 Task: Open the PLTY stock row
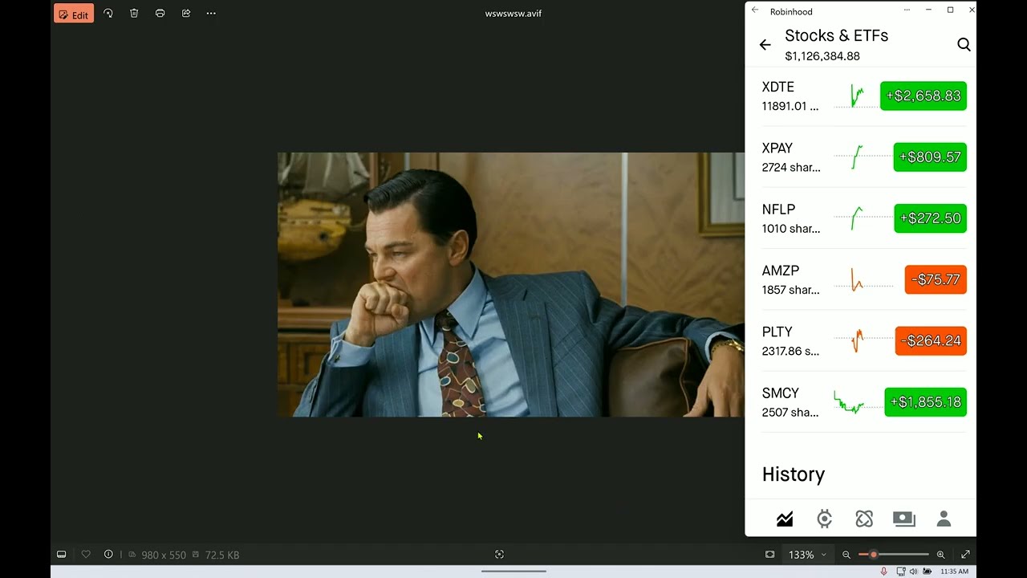[864, 341]
